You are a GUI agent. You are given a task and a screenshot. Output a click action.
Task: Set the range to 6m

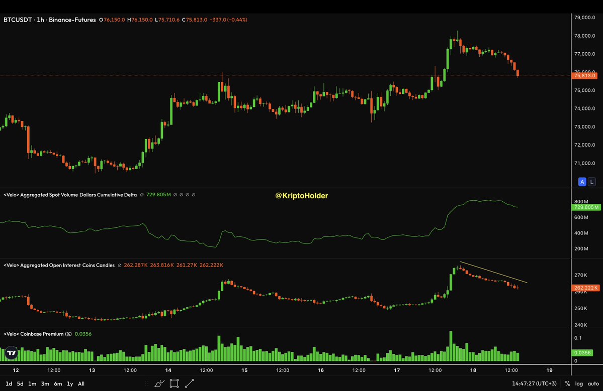58,383
